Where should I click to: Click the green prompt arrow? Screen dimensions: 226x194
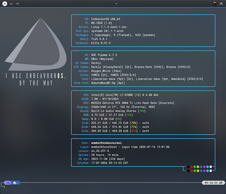pyautogui.click(x=4, y=187)
